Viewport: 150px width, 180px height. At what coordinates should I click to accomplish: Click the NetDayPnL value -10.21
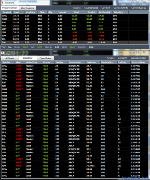coord(102,43)
